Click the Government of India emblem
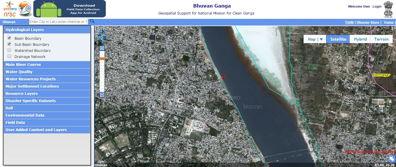The height and width of the screenshot is (167, 396). [389, 9]
